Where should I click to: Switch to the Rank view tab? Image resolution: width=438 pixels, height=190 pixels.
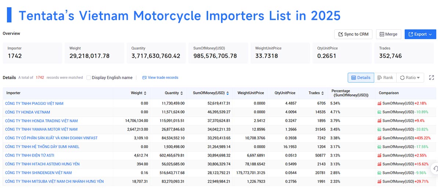[x=385, y=77]
